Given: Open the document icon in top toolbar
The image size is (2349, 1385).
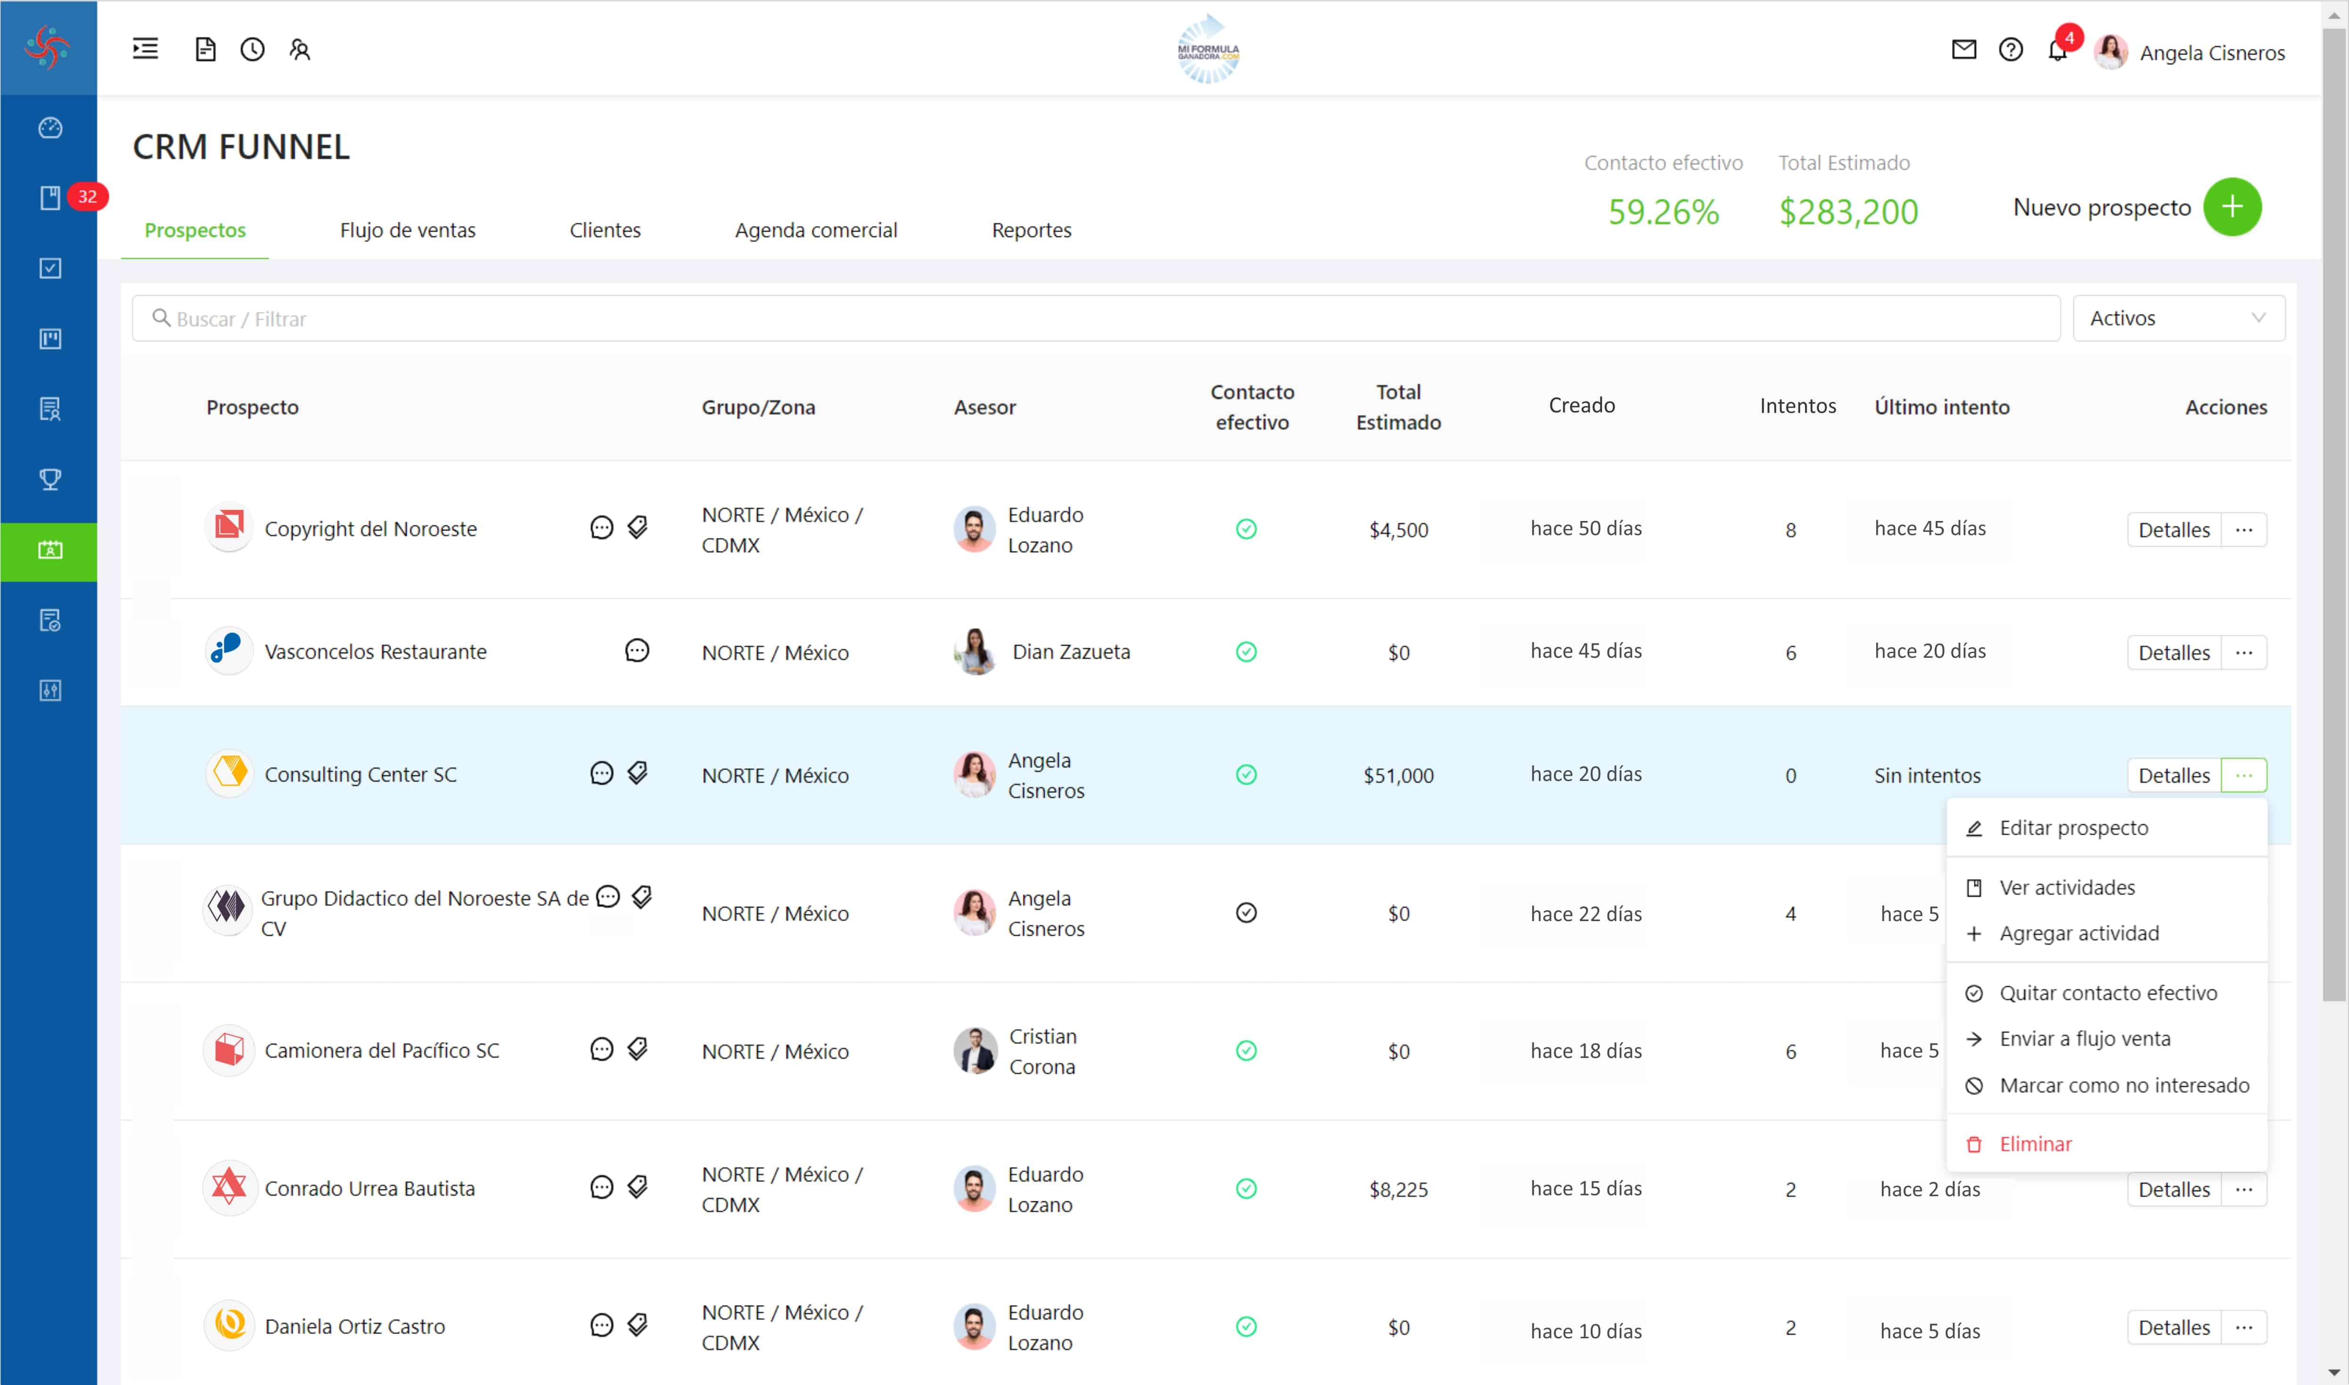Looking at the screenshot, I should coord(205,49).
